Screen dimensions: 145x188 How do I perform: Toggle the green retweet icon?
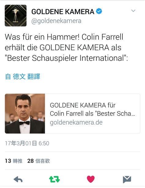click(x=54, y=179)
